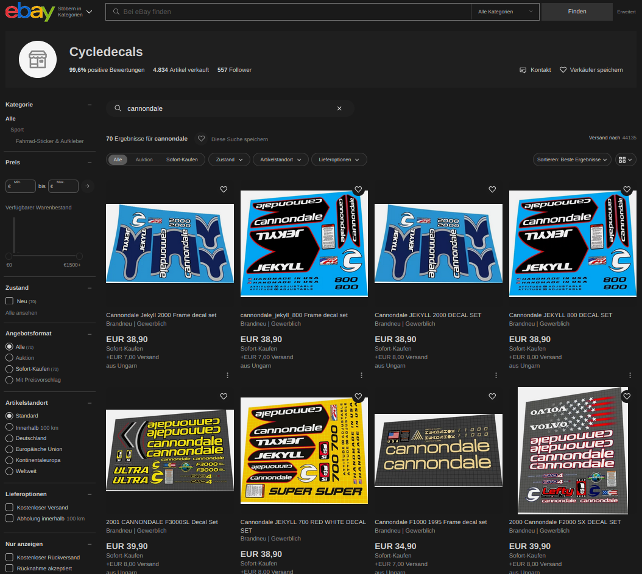Tick the Neu condition checkbox
Image resolution: width=642 pixels, height=574 pixels.
coord(9,301)
